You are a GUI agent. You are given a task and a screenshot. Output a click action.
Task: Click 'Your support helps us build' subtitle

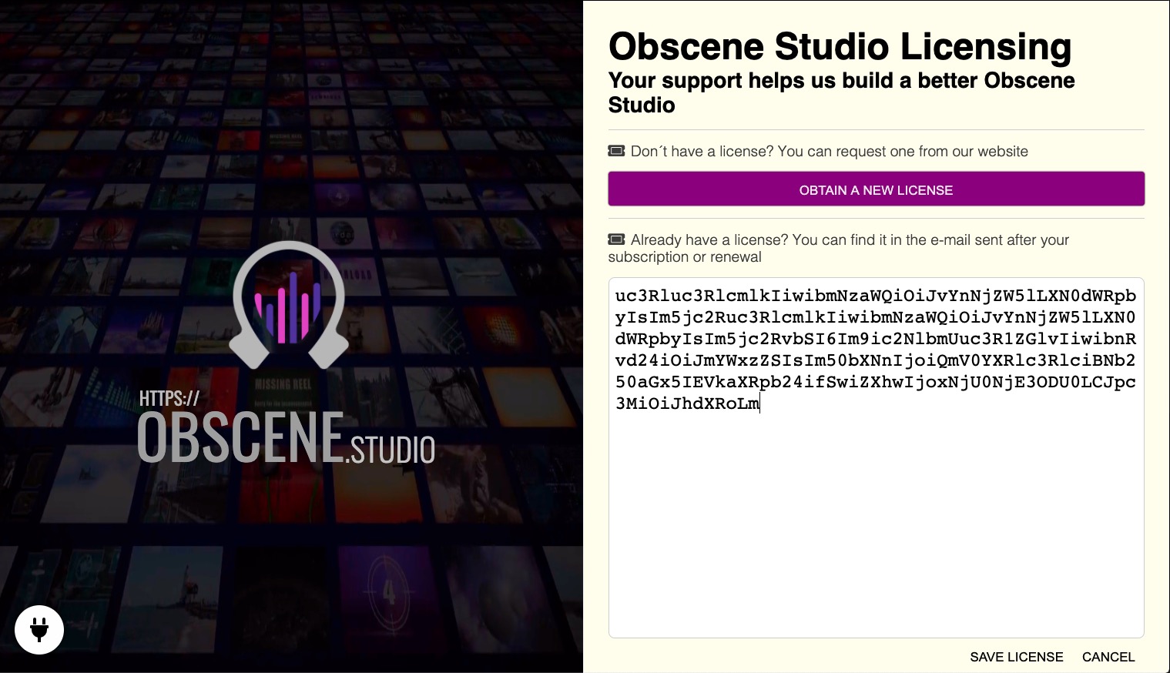841,92
